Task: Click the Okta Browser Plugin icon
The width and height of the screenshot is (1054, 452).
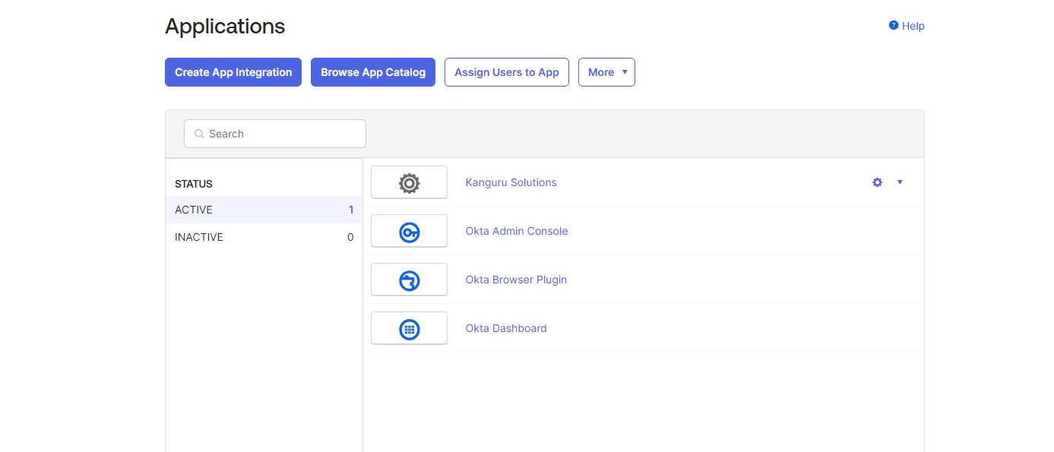Action: (409, 280)
